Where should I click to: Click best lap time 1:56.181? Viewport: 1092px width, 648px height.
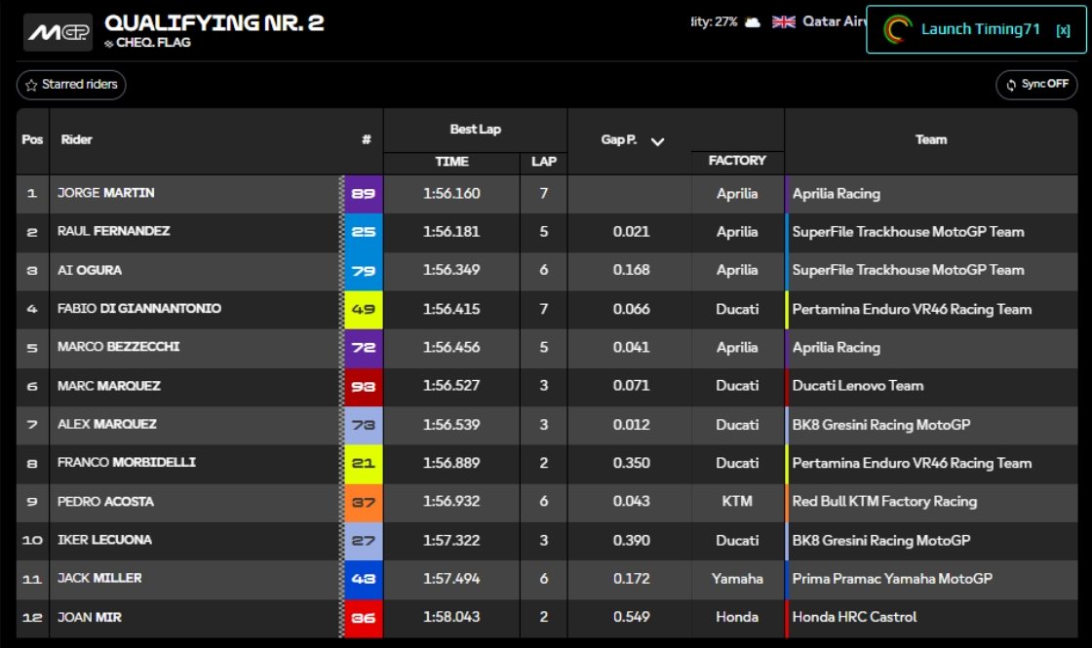[451, 232]
